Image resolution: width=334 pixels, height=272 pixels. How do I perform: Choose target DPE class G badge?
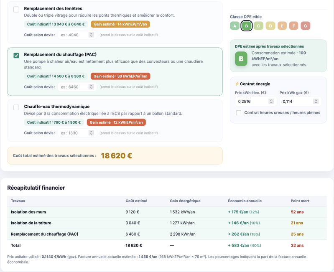306,26
